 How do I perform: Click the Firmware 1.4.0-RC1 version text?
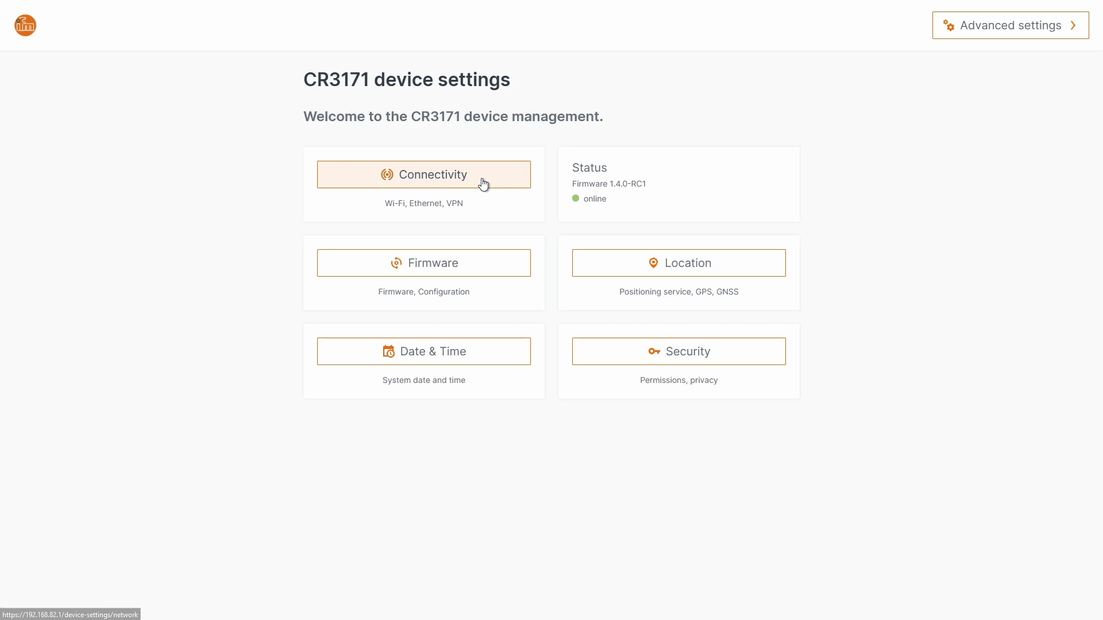pyautogui.click(x=609, y=184)
